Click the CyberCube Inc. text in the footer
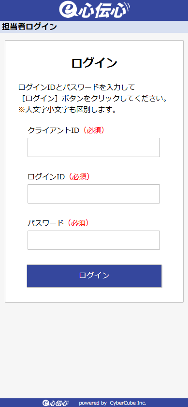The height and width of the screenshot is (407, 188). click(128, 403)
